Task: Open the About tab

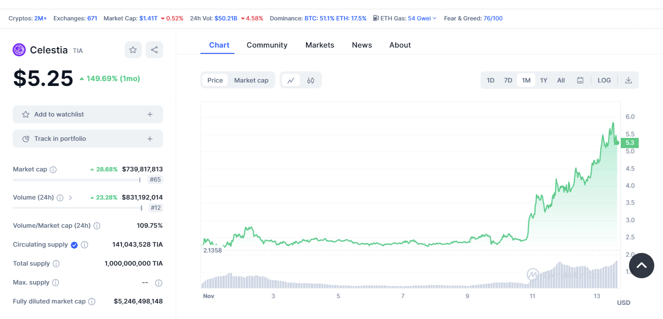Action: click(x=400, y=45)
